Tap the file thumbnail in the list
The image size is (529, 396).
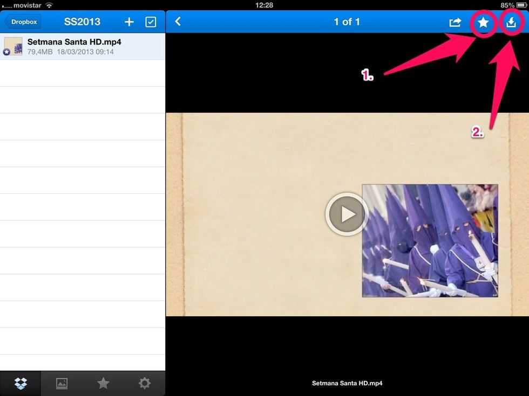click(x=13, y=46)
